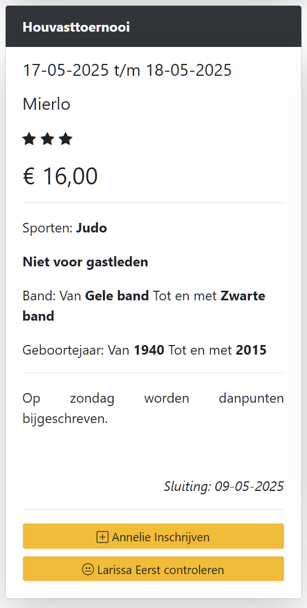The image size is (307, 608).
Task: Click the second star rating icon
Action: coord(47,139)
